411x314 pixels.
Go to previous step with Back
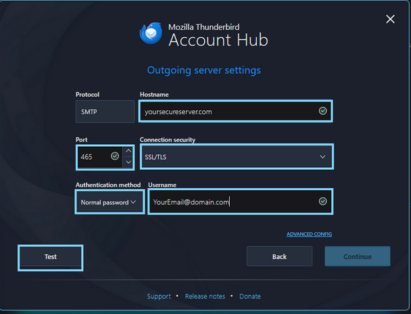pyautogui.click(x=279, y=256)
